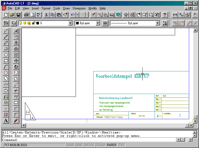Toggle TILE in the status bar

[x=122, y=145]
